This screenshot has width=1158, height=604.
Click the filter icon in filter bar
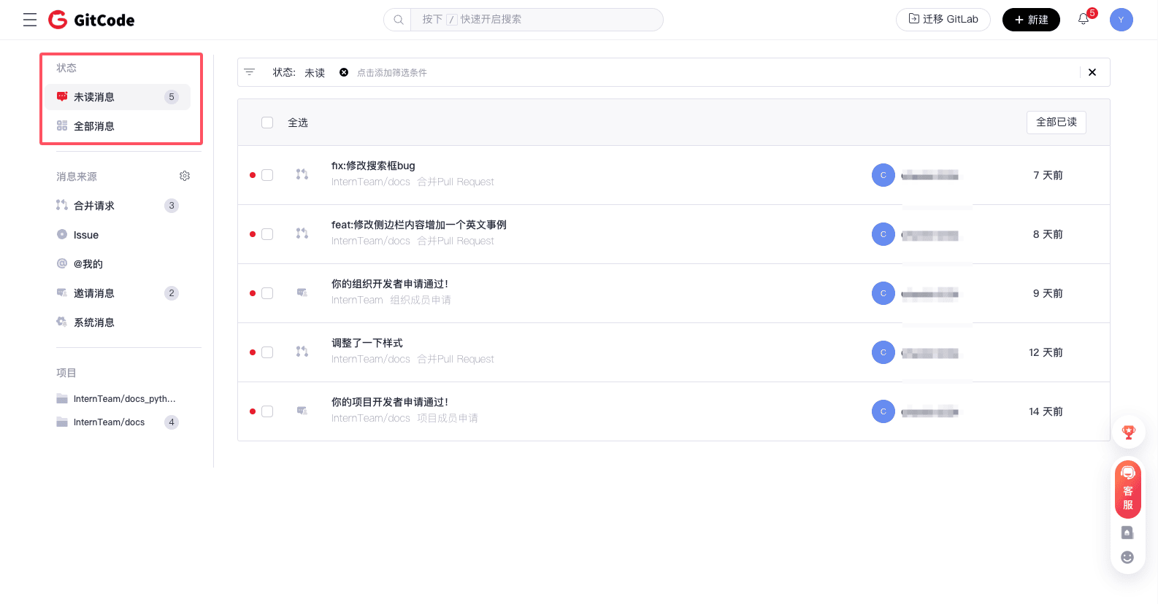point(250,72)
